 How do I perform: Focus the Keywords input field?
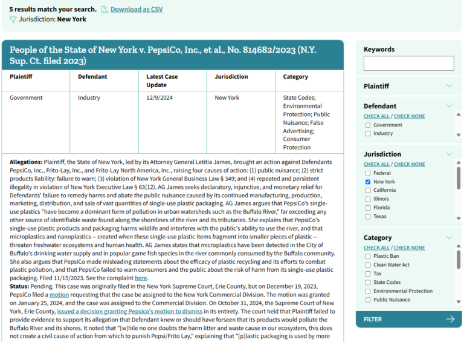click(408, 63)
